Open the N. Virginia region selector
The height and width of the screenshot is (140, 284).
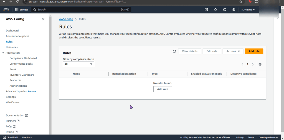point(248,10)
